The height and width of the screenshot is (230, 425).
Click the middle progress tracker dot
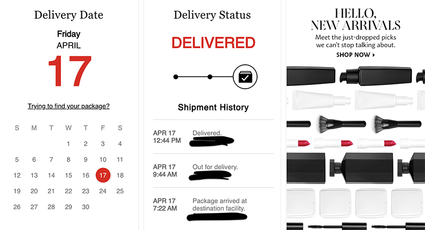[x=210, y=77]
